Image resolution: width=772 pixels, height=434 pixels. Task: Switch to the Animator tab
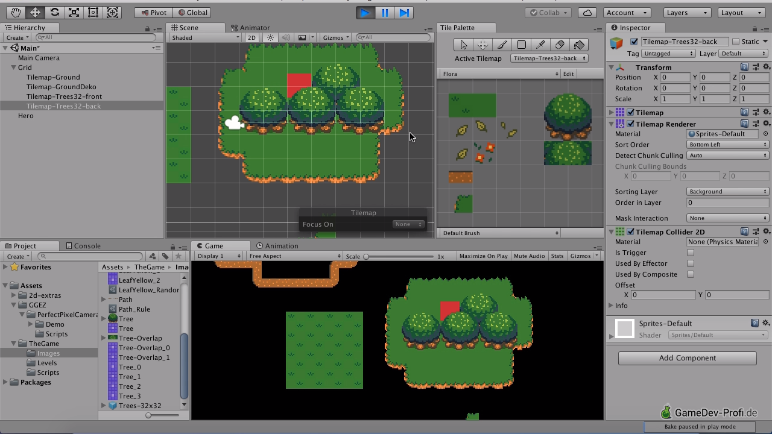tap(250, 28)
